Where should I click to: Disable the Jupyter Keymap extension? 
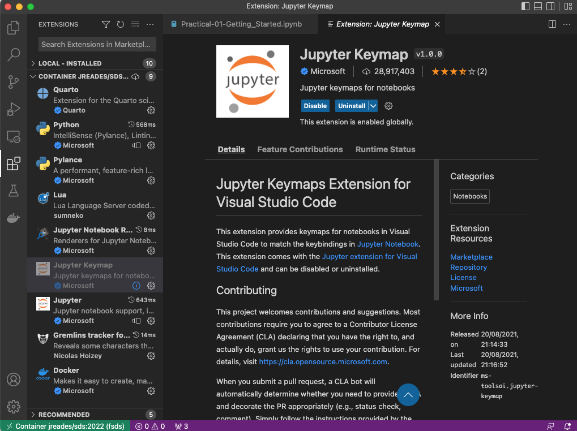click(x=315, y=106)
